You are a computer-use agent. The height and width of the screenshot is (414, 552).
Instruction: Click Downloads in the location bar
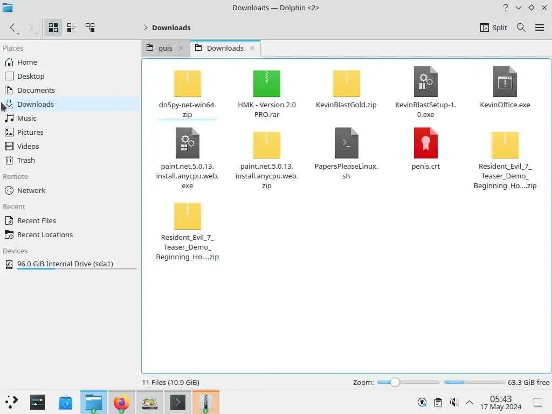(171, 27)
